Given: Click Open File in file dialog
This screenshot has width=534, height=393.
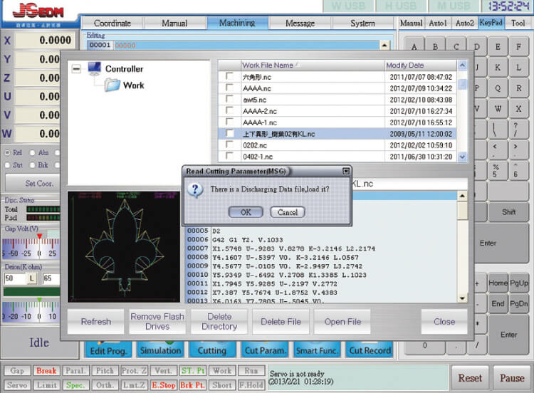Looking at the screenshot, I should tap(342, 322).
